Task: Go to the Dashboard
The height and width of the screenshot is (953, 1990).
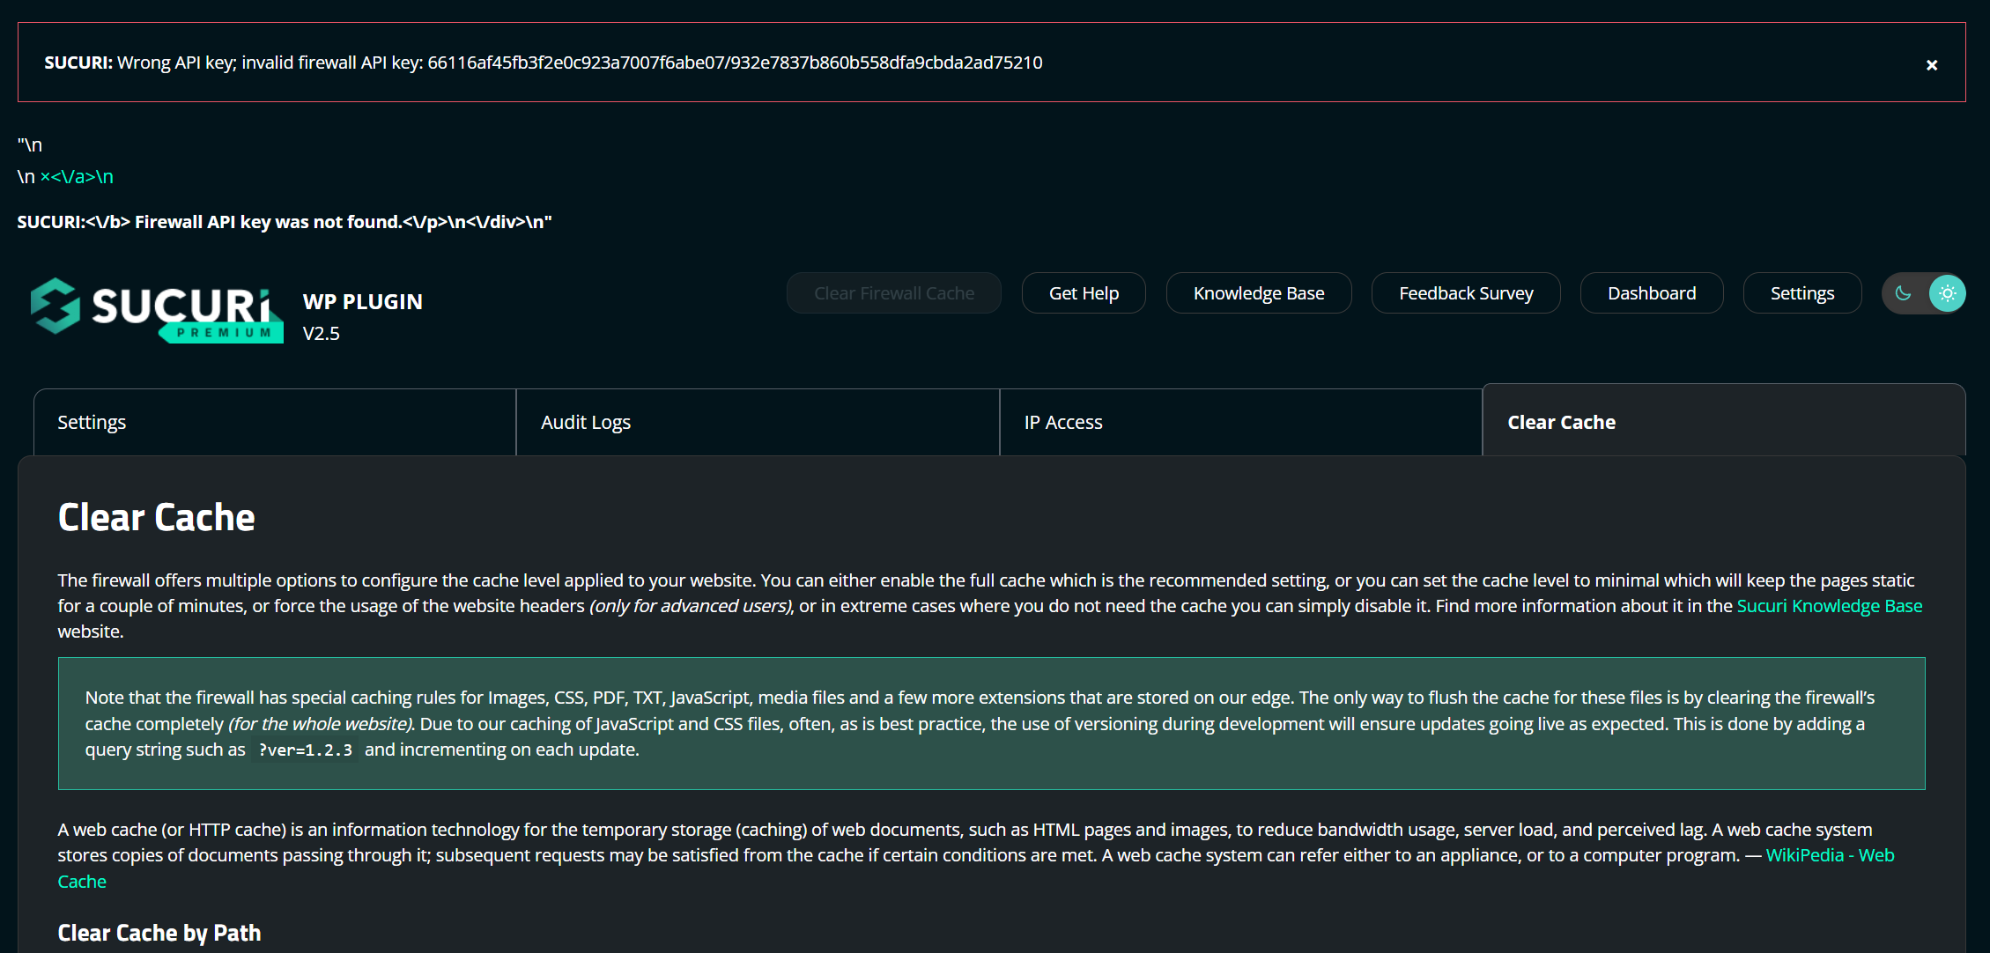Action: point(1651,293)
